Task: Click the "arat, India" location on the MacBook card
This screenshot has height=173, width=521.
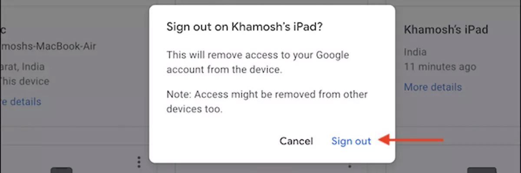Action: 23,67
